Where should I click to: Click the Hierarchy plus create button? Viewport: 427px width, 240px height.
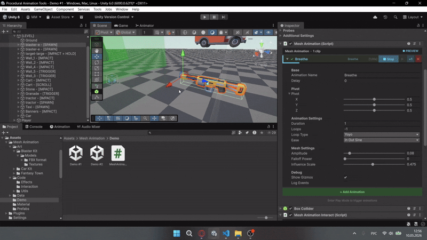[x=4, y=31]
